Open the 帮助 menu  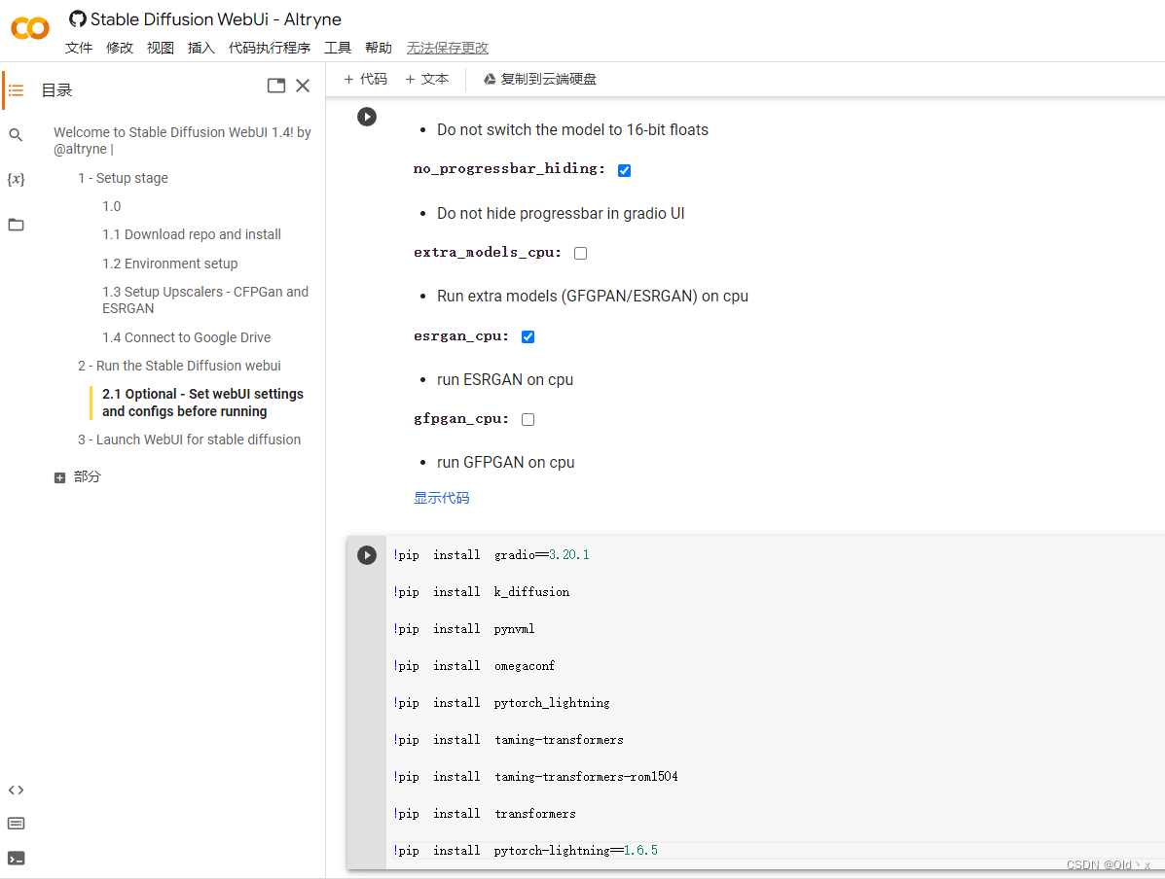[379, 49]
